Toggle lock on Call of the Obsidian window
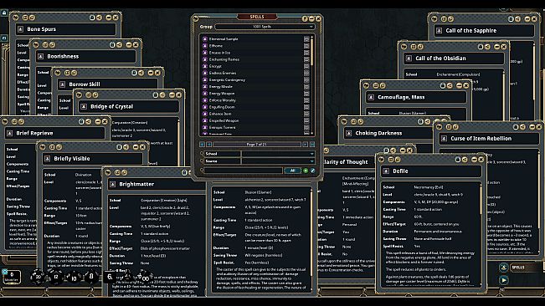Image resolution: width=545 pixels, height=306 pixels. pyautogui.click(x=481, y=47)
